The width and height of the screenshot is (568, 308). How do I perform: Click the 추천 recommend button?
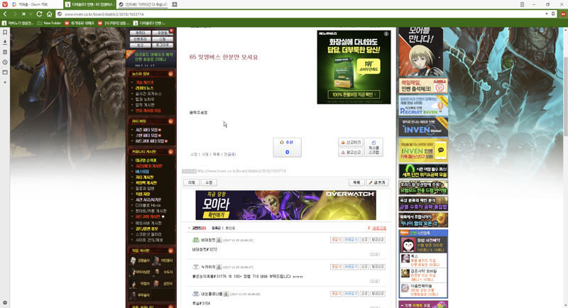click(x=287, y=148)
